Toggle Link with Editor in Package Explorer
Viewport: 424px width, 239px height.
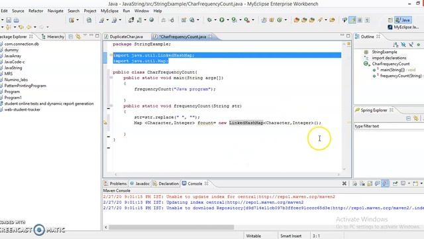[78, 37]
